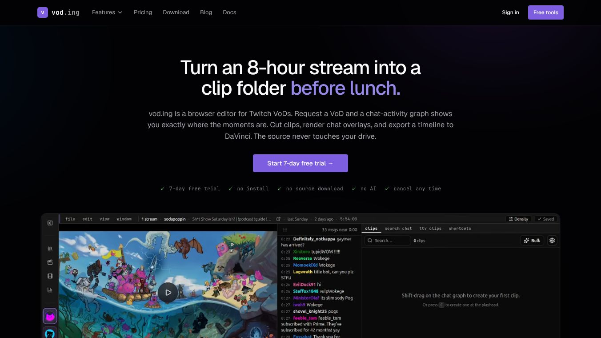Open the Blog link in the navbar
601x338 pixels.
click(x=206, y=12)
